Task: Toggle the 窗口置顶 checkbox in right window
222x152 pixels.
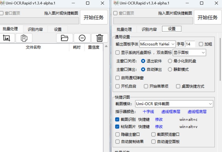Action: [116, 13]
